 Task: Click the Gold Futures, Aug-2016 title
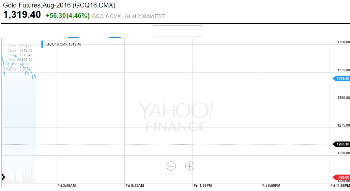click(59, 6)
